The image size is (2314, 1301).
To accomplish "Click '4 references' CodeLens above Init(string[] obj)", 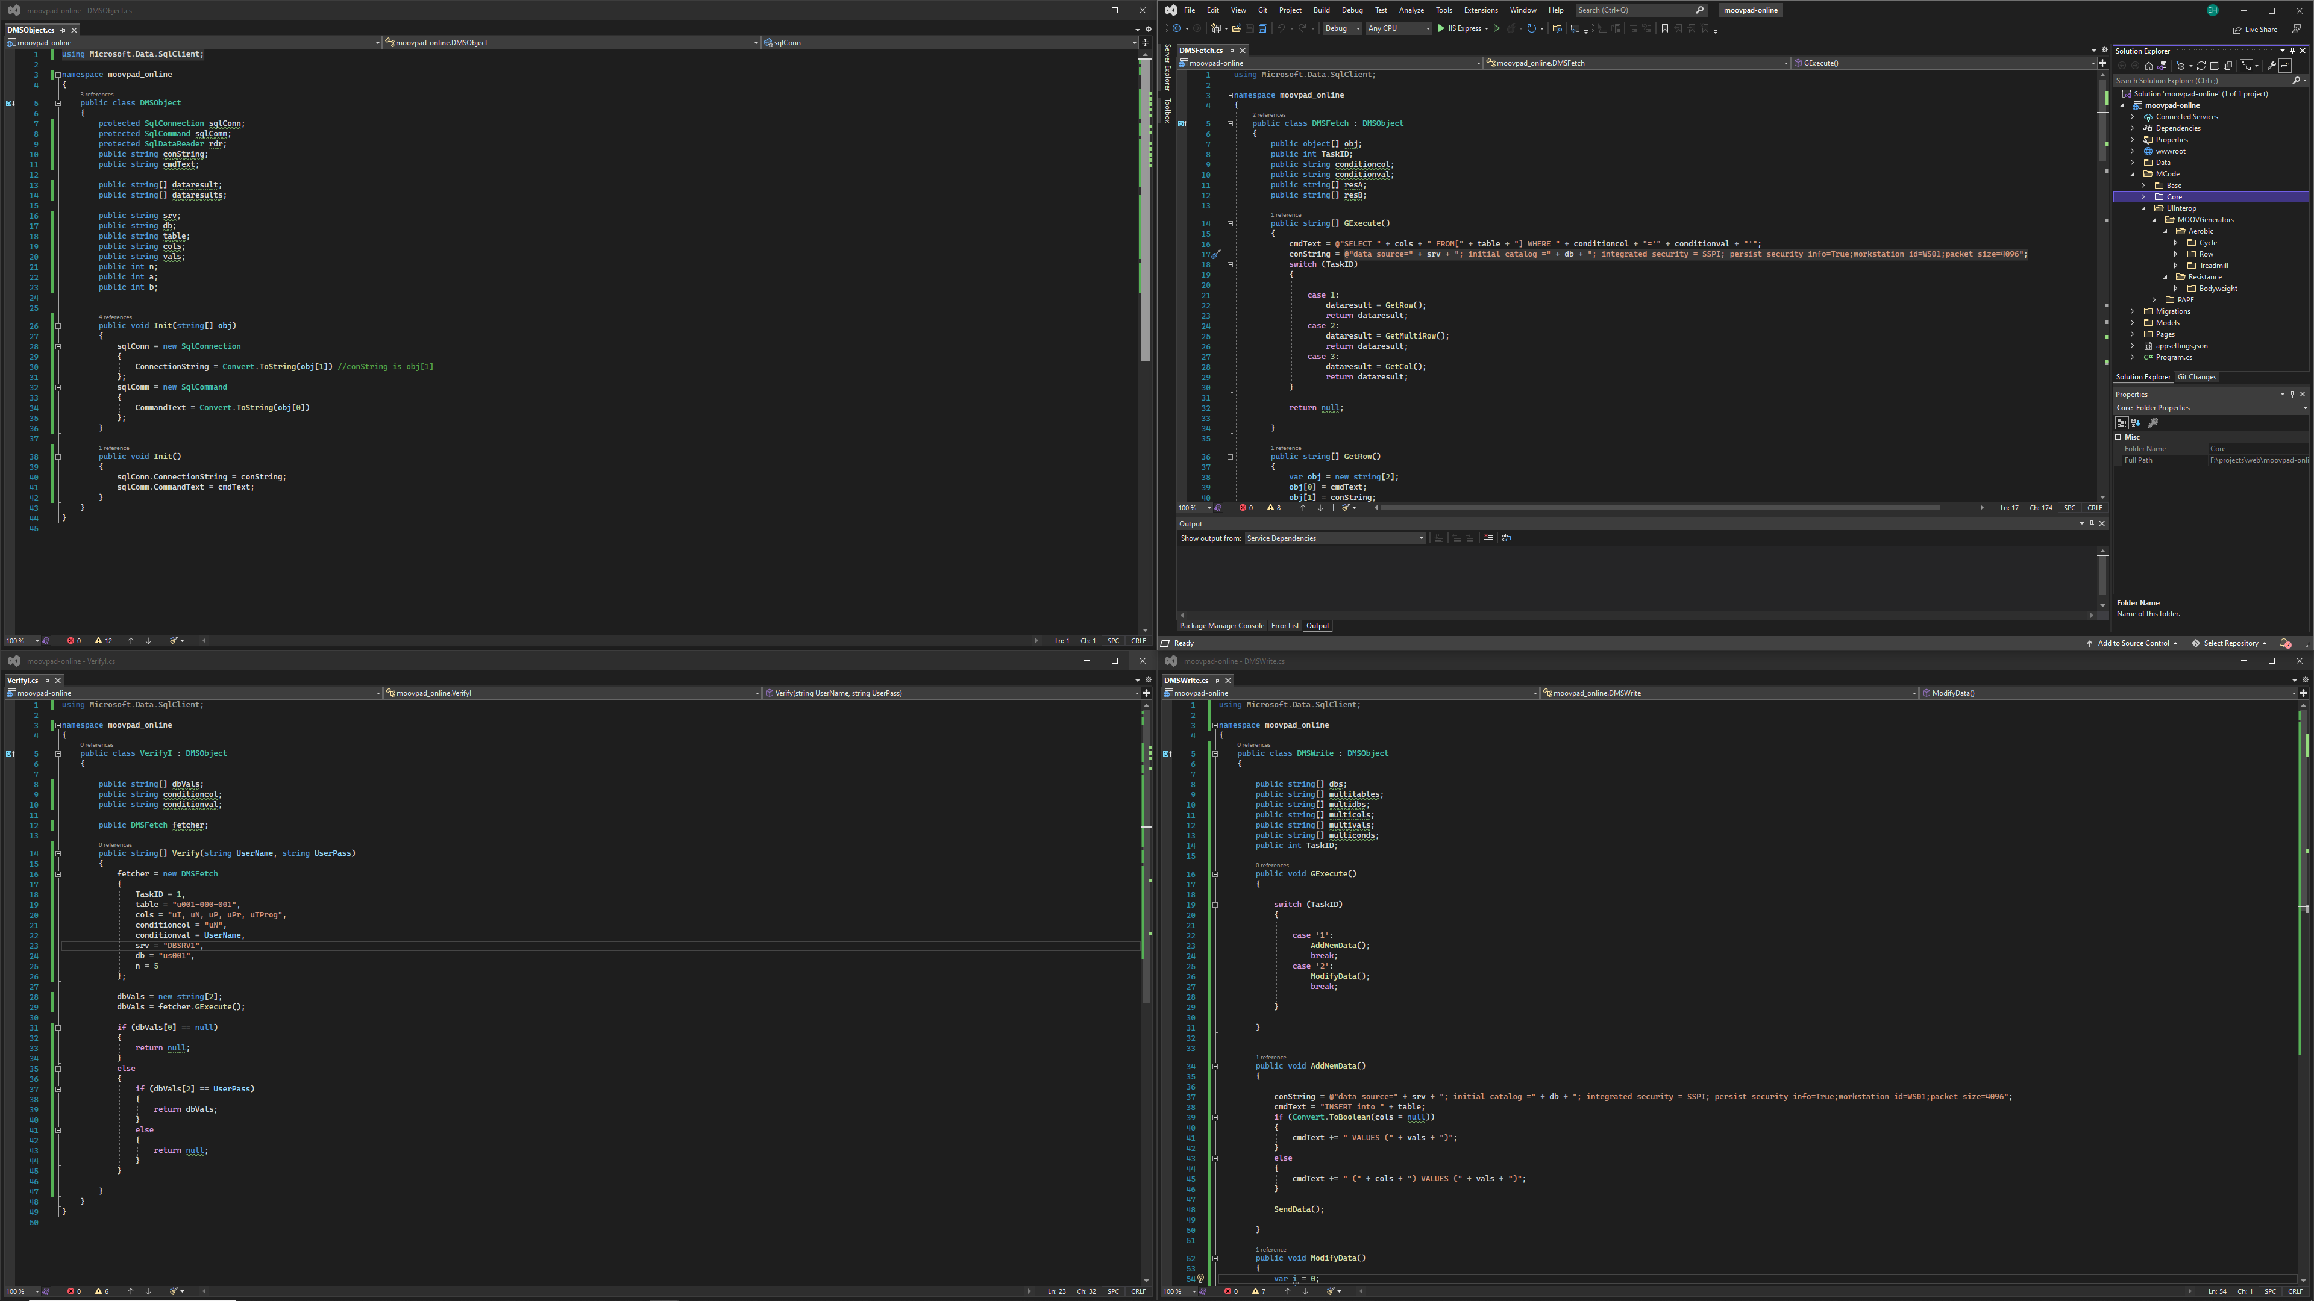I will click(115, 317).
